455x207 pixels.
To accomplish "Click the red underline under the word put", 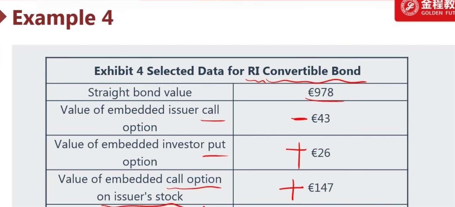I will pos(215,156).
